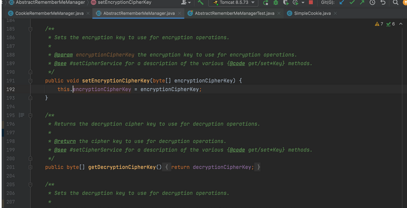Open the user/code-with-me profile icon
Screen dimensions: 407x208
(x=184, y=2)
